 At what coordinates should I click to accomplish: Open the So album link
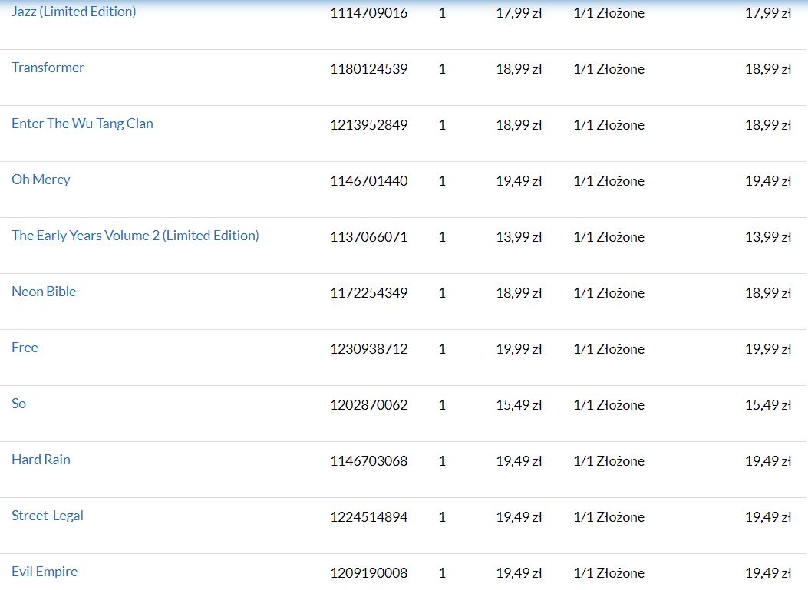coord(18,404)
